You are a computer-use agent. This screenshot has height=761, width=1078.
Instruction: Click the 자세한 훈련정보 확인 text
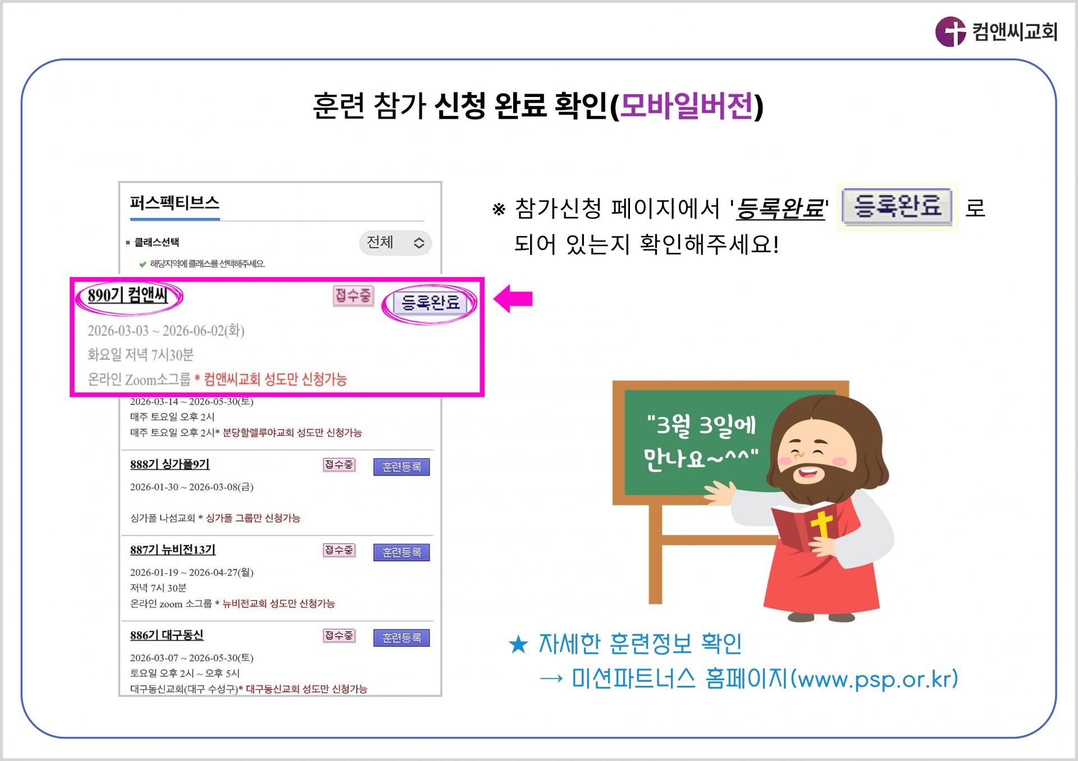640,644
